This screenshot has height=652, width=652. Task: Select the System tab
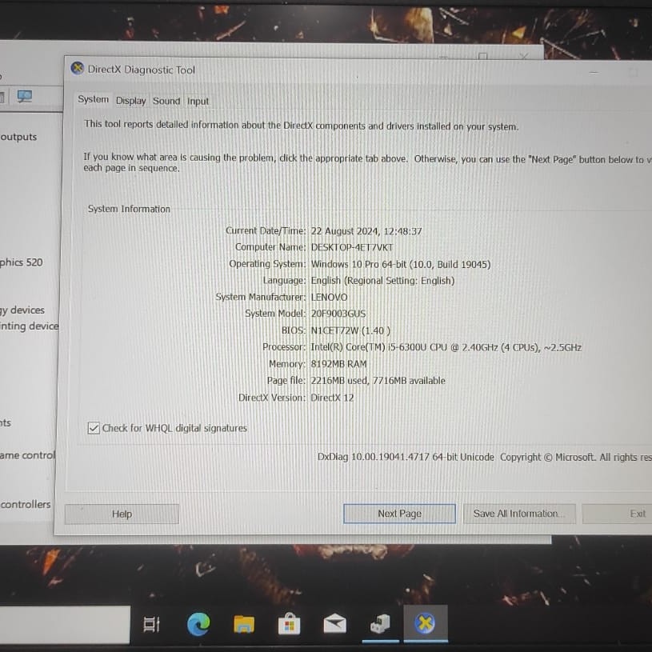coord(93,99)
